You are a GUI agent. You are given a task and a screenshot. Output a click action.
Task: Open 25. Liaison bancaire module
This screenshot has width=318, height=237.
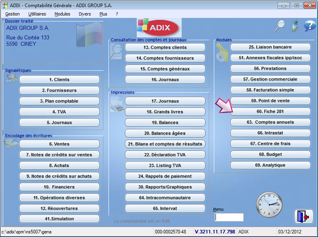(x=271, y=47)
